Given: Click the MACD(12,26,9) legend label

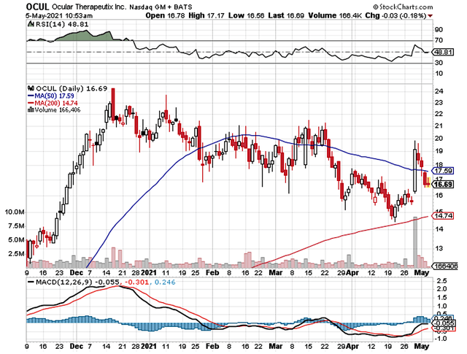Looking at the screenshot, I should [x=64, y=282].
